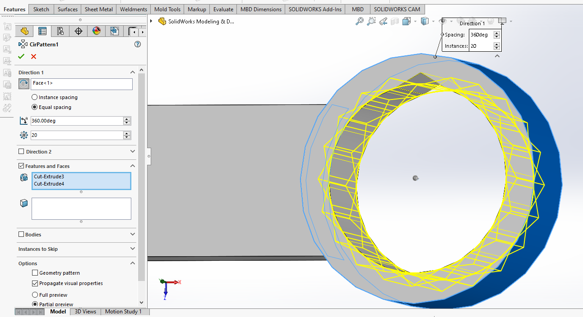
Task: Click the Zoom to Fit magnifier icon
Action: coord(360,21)
